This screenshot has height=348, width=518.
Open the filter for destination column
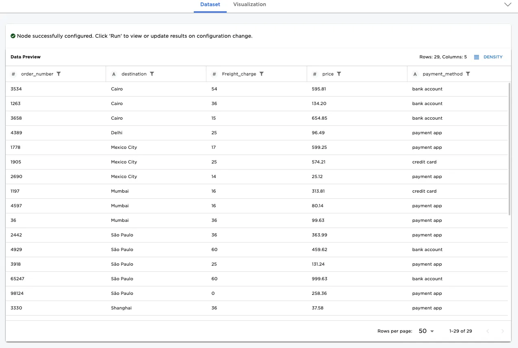point(152,74)
